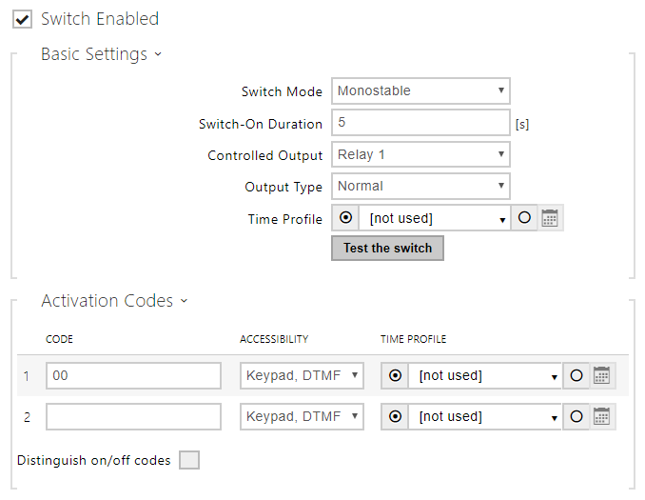Select the empty radio button in code row 2

[576, 416]
